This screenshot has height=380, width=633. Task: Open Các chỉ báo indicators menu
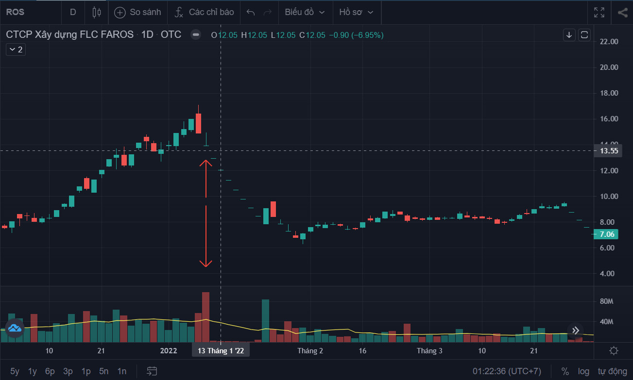pyautogui.click(x=205, y=12)
